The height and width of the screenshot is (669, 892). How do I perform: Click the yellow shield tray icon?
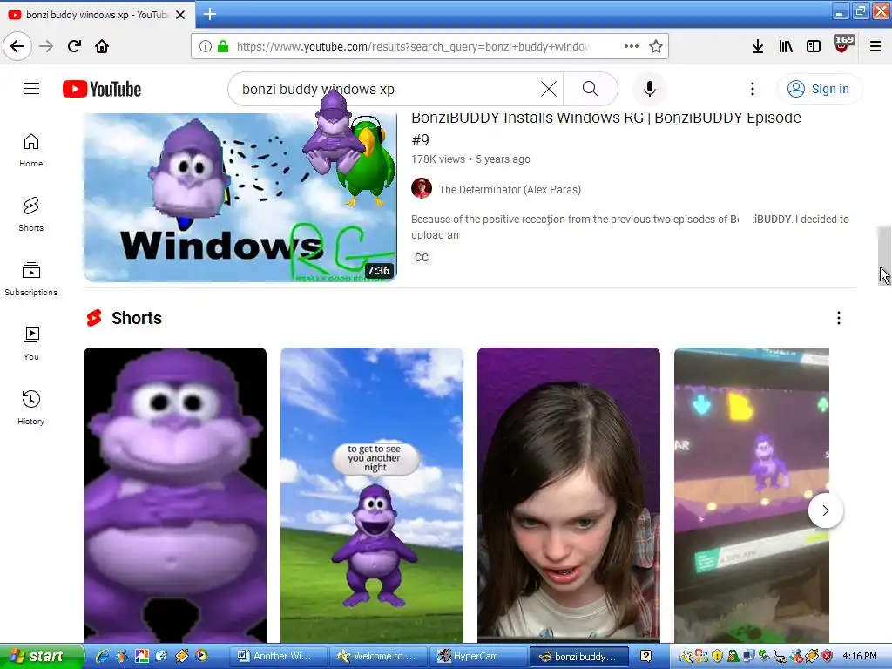coord(718,657)
